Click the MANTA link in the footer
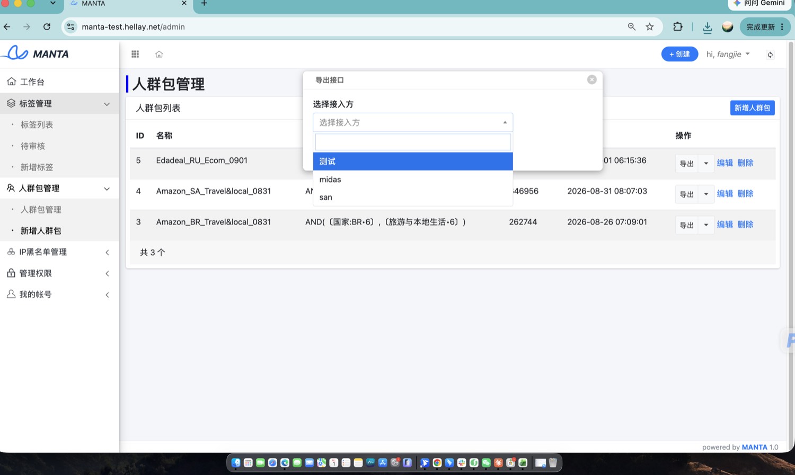This screenshot has width=795, height=475. pos(754,447)
